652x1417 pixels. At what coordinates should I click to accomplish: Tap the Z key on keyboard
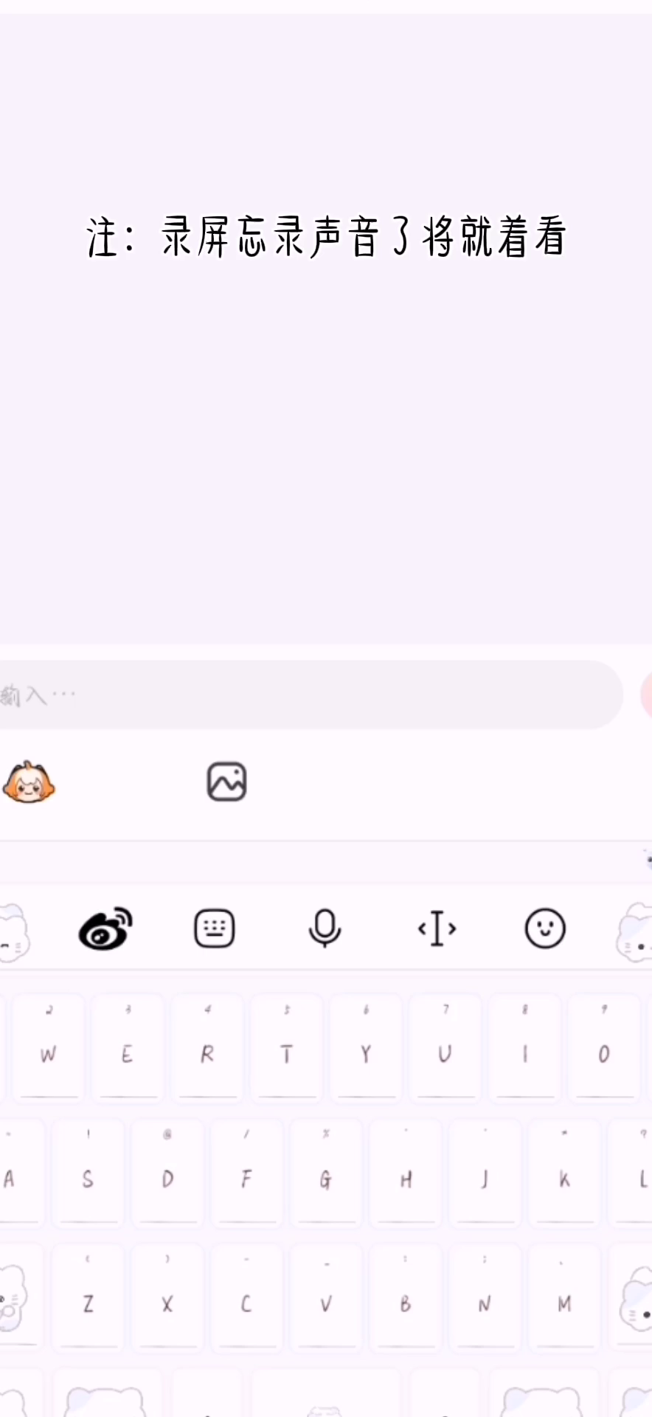88,1295
